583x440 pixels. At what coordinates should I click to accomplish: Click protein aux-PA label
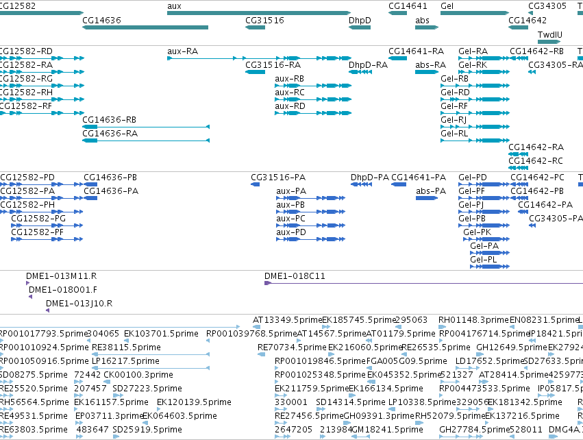[x=291, y=191]
